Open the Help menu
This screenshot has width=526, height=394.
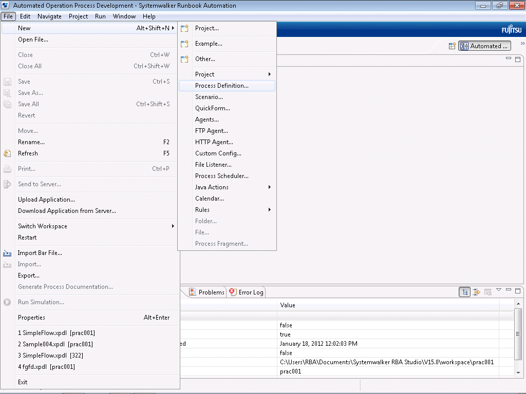pyautogui.click(x=149, y=16)
